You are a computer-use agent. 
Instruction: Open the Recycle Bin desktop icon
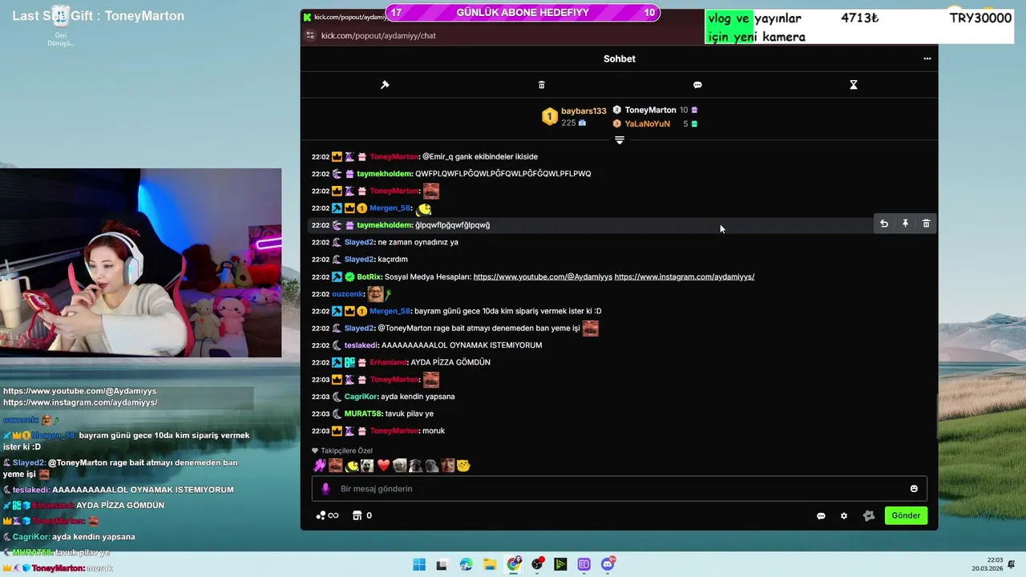pos(61,24)
